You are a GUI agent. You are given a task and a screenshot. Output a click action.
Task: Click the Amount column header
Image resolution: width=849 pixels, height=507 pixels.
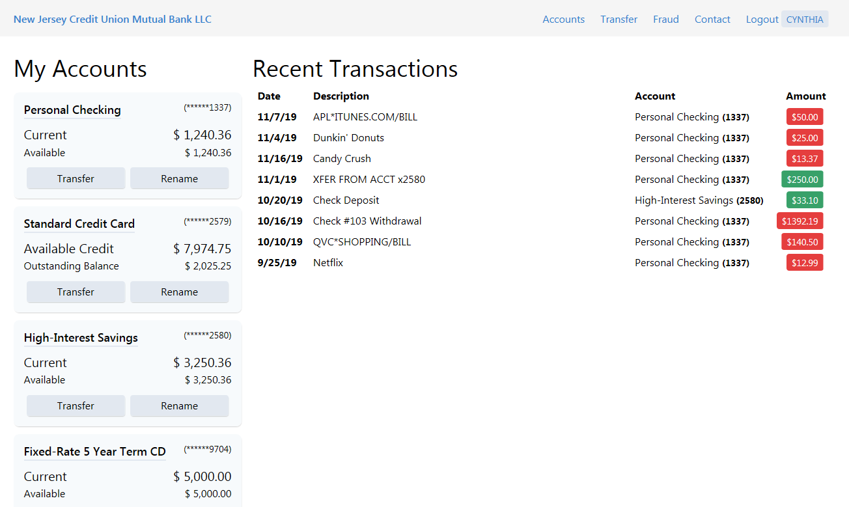coord(806,96)
